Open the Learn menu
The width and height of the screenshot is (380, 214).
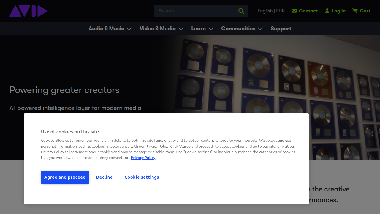coord(198,29)
